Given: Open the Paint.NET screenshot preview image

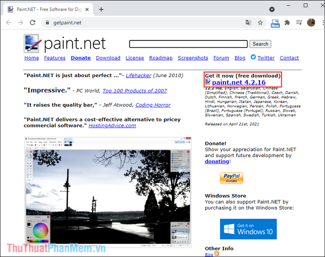Looking at the screenshot, I should pos(108,192).
